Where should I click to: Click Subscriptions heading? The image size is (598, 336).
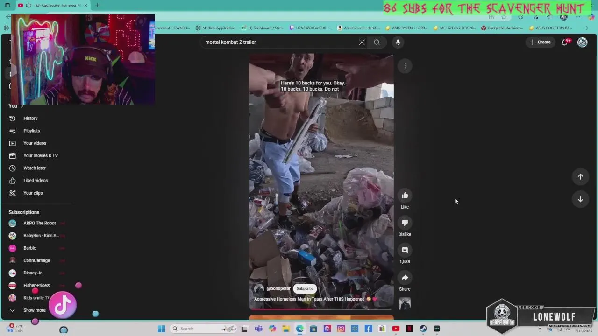pos(24,212)
